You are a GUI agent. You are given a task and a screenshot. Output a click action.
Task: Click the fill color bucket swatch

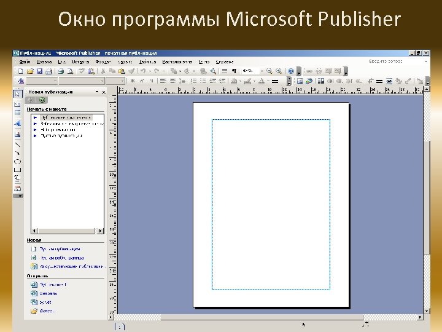tap(234, 81)
